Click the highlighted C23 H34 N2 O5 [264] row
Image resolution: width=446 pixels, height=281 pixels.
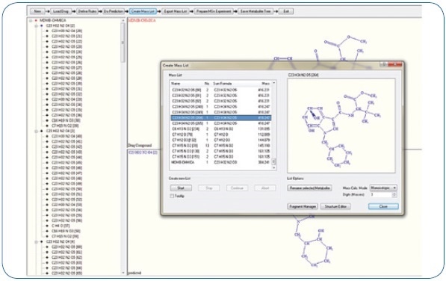pos(220,118)
